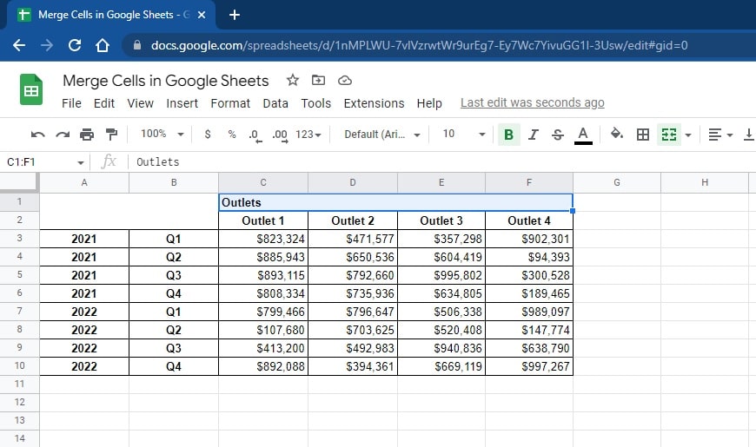The image size is (756, 447).
Task: Open version history via Last edit link
Action: click(x=533, y=102)
